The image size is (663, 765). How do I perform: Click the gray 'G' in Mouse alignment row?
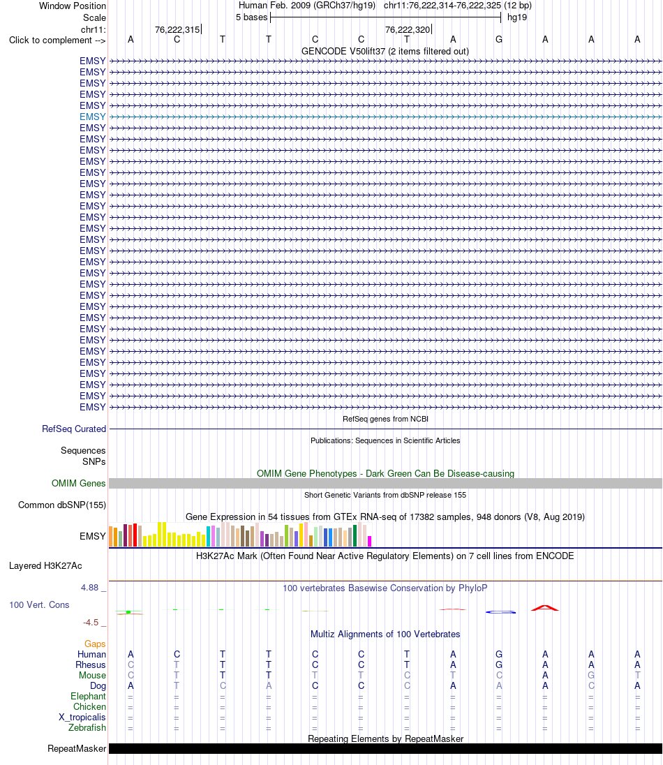591,675
